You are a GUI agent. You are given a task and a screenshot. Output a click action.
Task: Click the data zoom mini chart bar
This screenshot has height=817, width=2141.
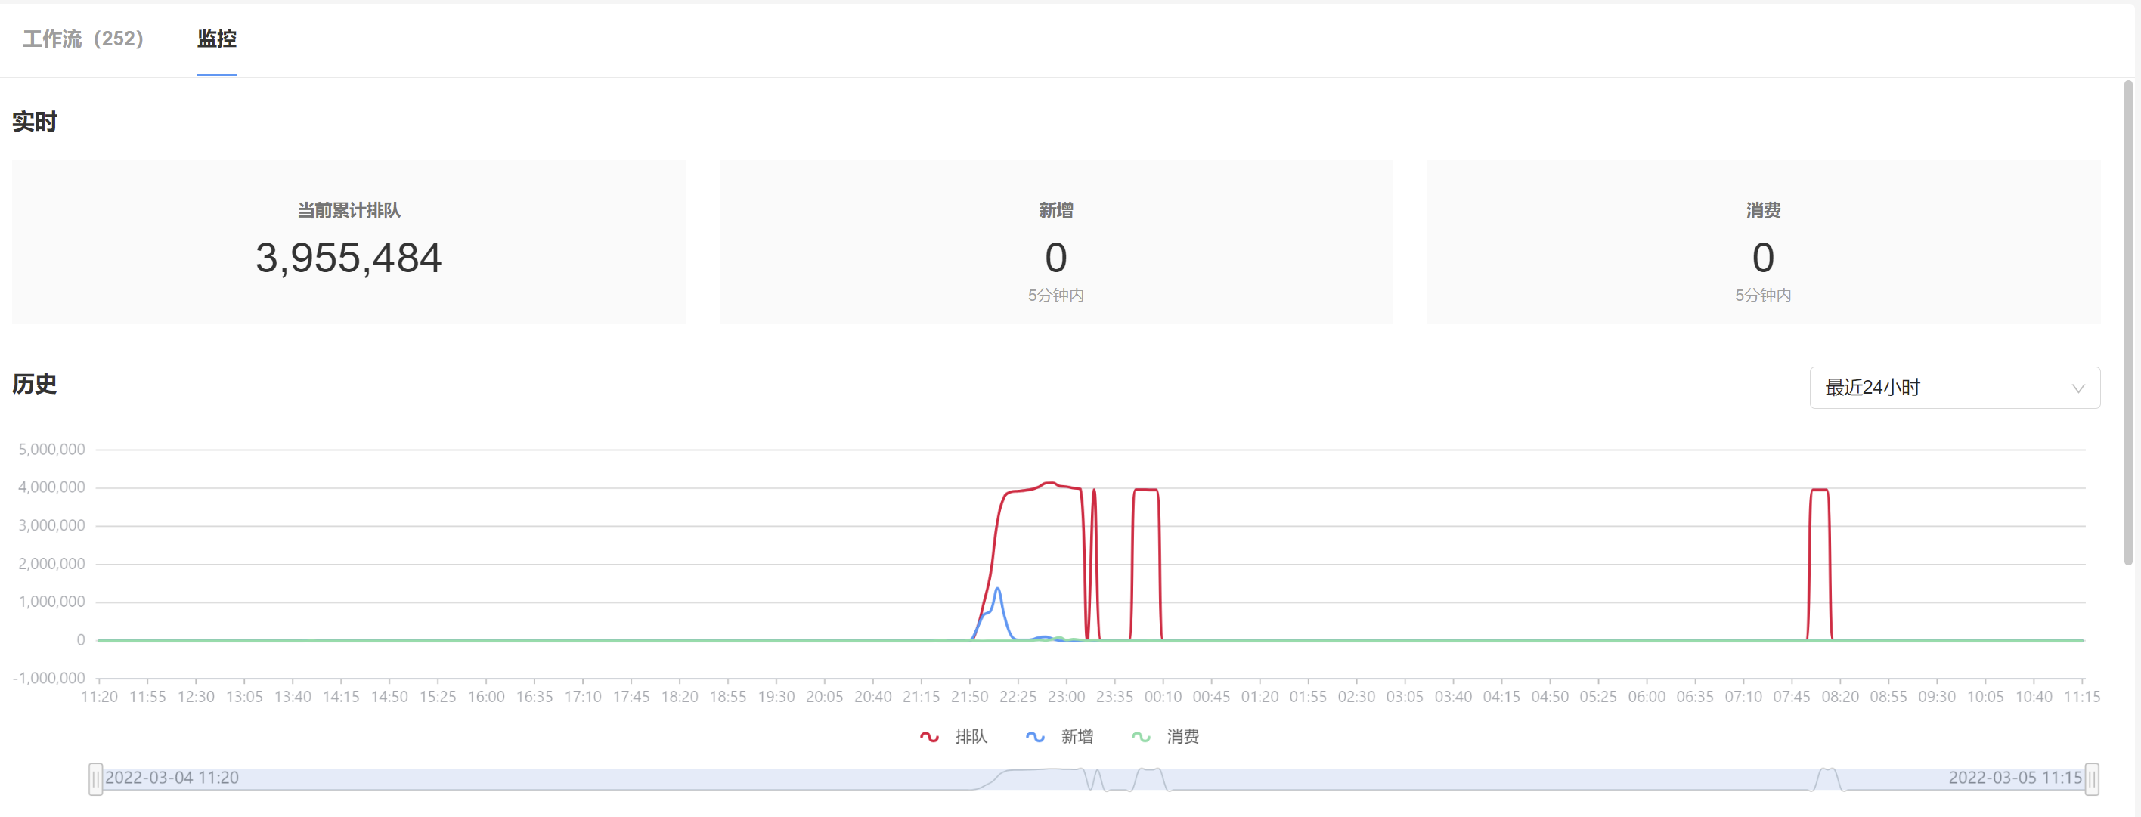[1093, 778]
